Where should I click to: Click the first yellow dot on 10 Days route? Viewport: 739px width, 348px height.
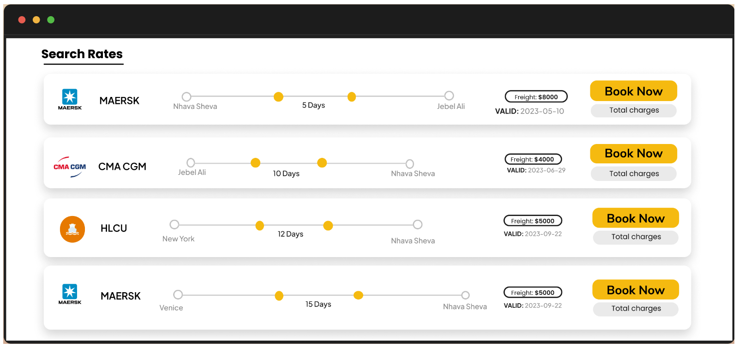(x=255, y=162)
